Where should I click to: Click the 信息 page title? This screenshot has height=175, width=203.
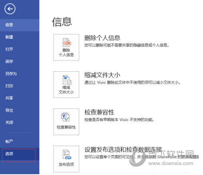click(x=62, y=22)
